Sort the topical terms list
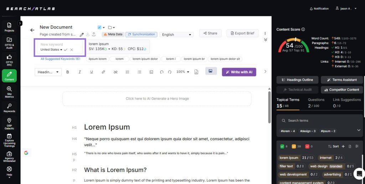Screen dimensions: 365x184 click(333, 146)
